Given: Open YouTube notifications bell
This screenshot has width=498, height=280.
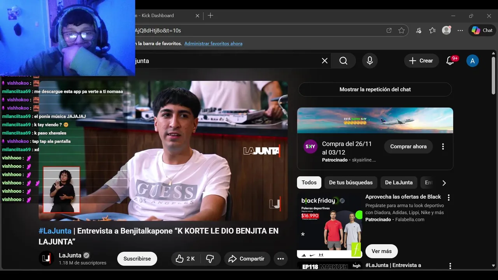Looking at the screenshot, I should [450, 61].
